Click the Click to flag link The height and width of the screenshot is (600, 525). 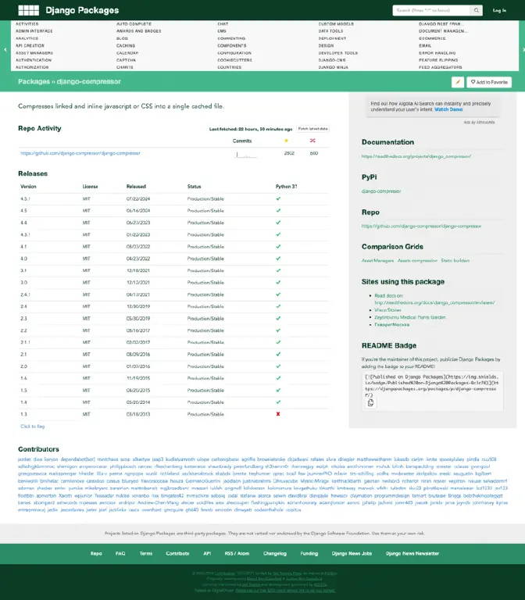(33, 427)
